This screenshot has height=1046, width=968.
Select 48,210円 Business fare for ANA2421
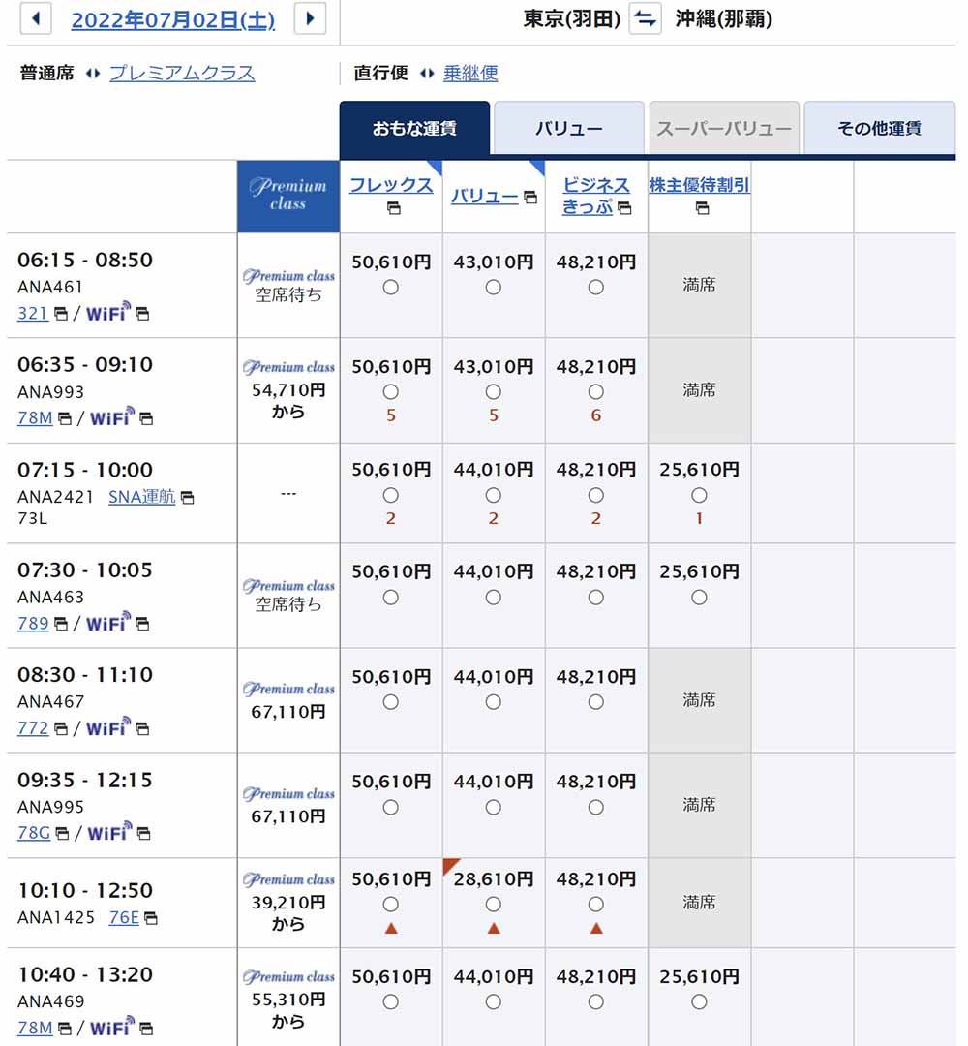[596, 496]
